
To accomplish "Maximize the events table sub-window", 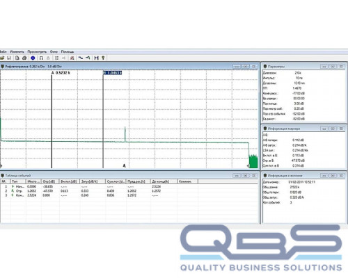I will (x=246, y=175).
